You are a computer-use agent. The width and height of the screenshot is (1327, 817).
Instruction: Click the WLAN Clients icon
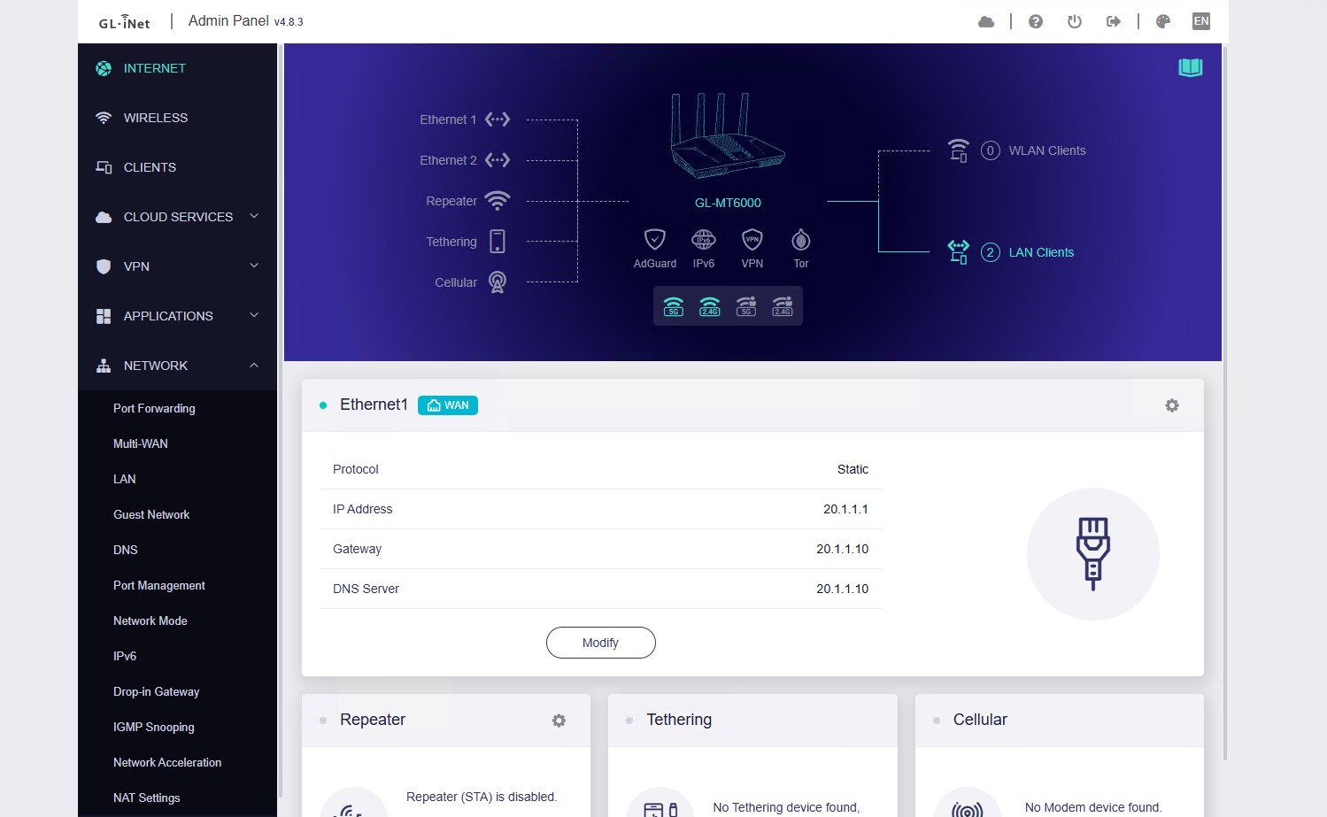tap(959, 150)
